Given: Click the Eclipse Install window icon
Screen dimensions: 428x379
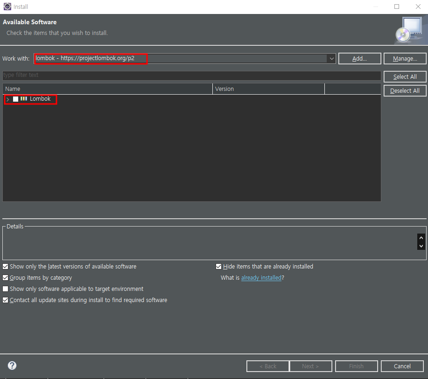Looking at the screenshot, I should coord(7,7).
